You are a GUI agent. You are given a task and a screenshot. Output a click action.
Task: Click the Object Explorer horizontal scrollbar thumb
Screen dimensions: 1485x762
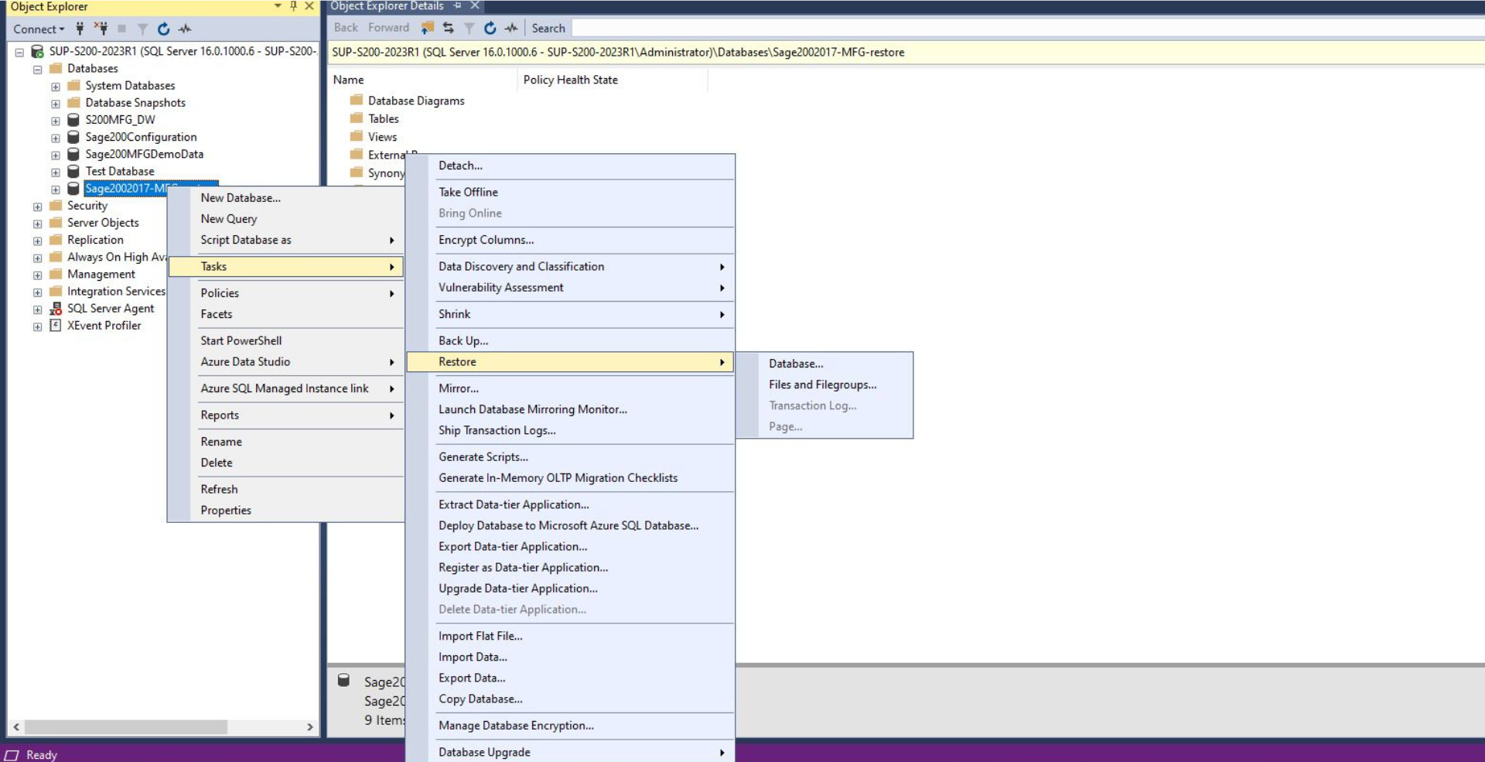pyautogui.click(x=126, y=727)
